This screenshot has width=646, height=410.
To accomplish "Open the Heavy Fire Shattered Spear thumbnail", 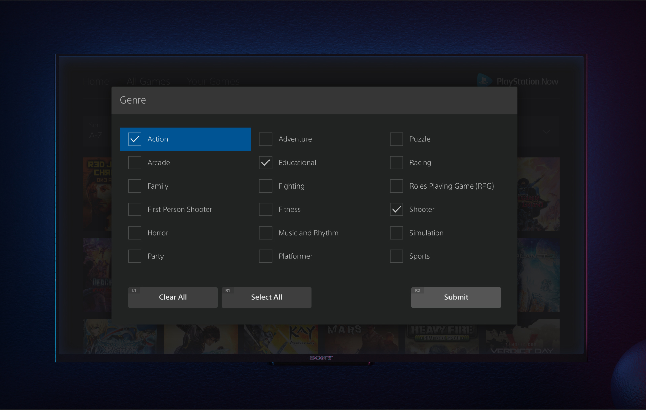I will point(441,339).
